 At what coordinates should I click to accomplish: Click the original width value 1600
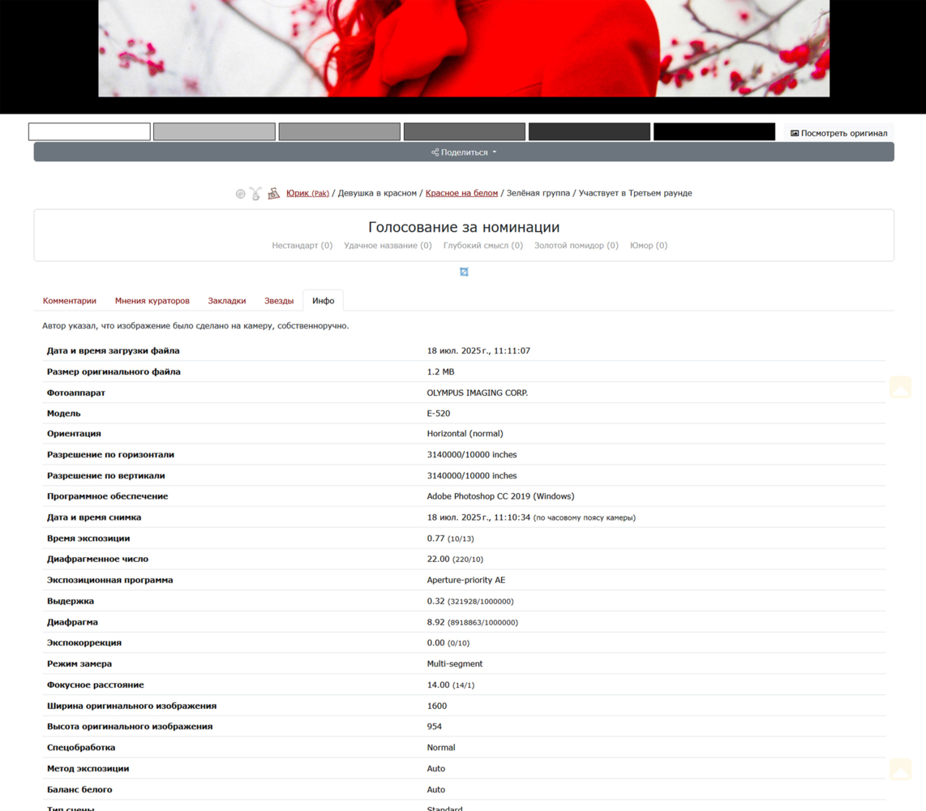tap(437, 706)
